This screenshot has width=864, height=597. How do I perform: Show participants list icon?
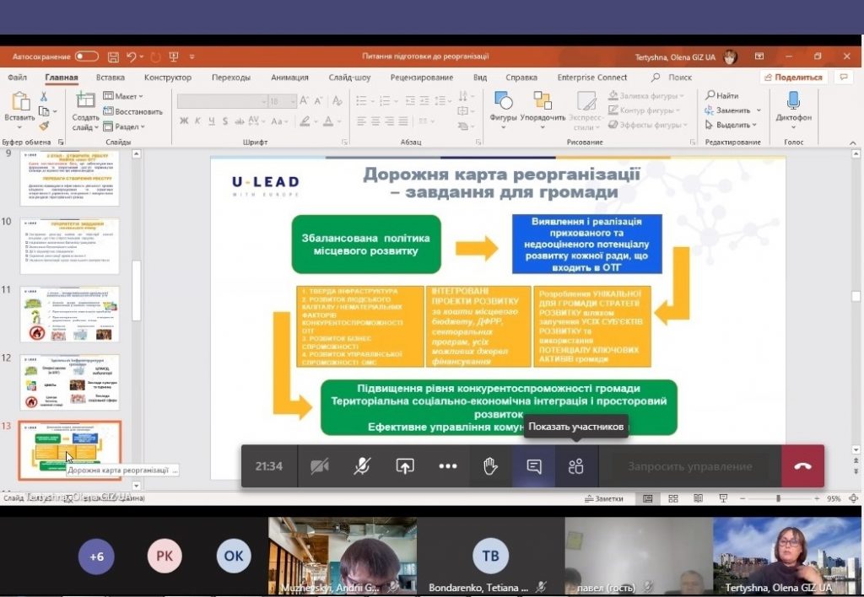pos(576,466)
